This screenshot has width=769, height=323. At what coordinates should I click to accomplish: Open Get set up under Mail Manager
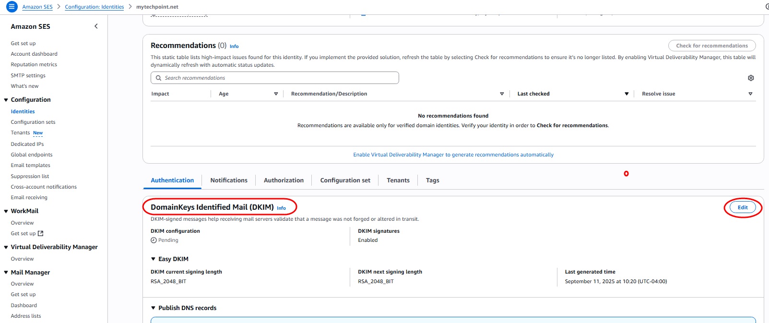(23, 295)
